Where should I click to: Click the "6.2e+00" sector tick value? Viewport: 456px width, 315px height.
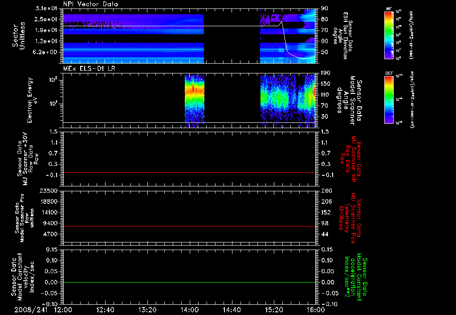click(46, 52)
